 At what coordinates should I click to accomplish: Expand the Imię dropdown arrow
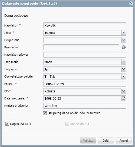(124, 33)
